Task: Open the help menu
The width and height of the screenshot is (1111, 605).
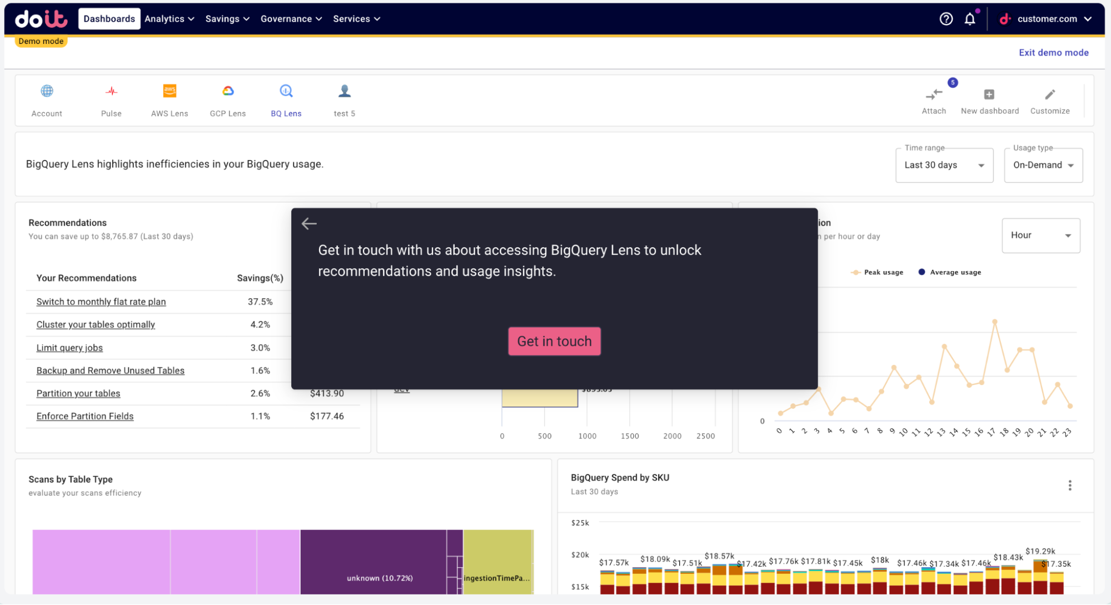Action: 945,18
